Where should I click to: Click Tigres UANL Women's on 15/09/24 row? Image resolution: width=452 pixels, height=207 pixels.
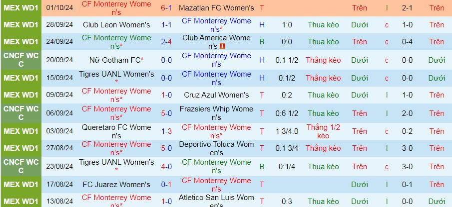coord(116,78)
